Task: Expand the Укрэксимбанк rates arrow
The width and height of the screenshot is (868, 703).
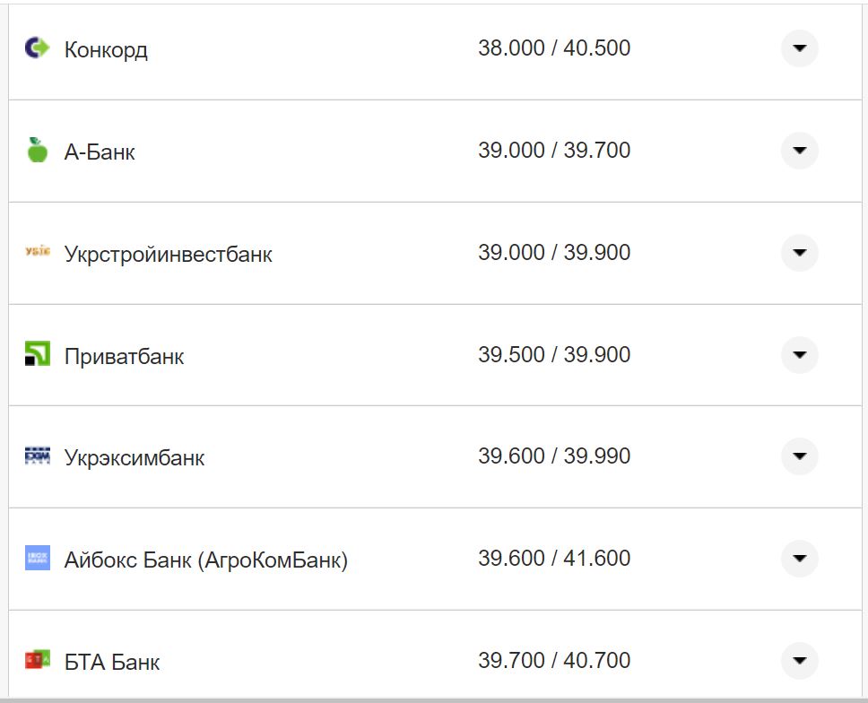Action: pos(799,456)
